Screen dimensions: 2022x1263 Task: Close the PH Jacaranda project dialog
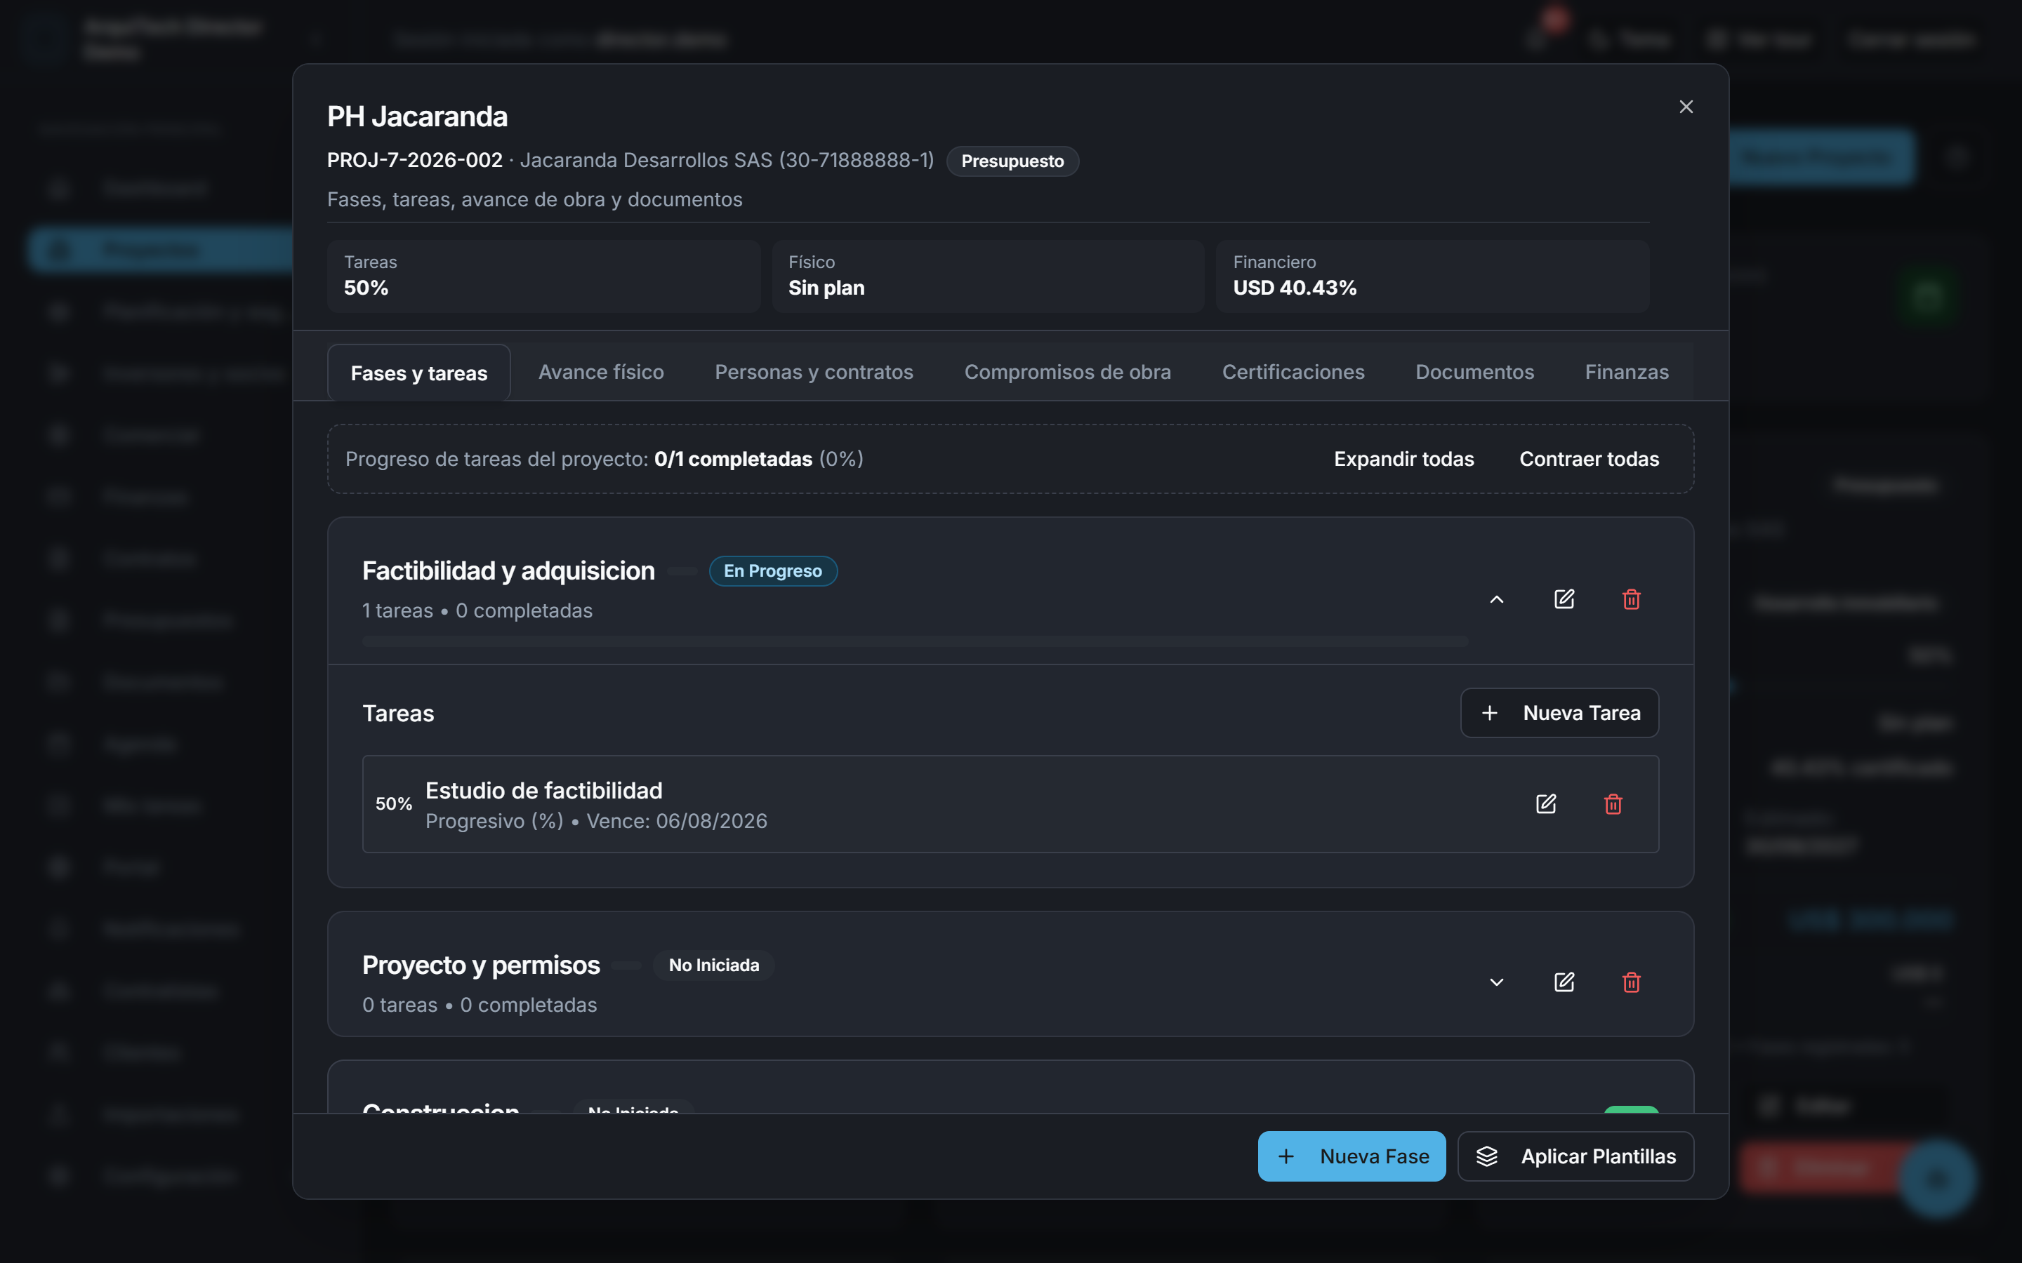click(1686, 107)
